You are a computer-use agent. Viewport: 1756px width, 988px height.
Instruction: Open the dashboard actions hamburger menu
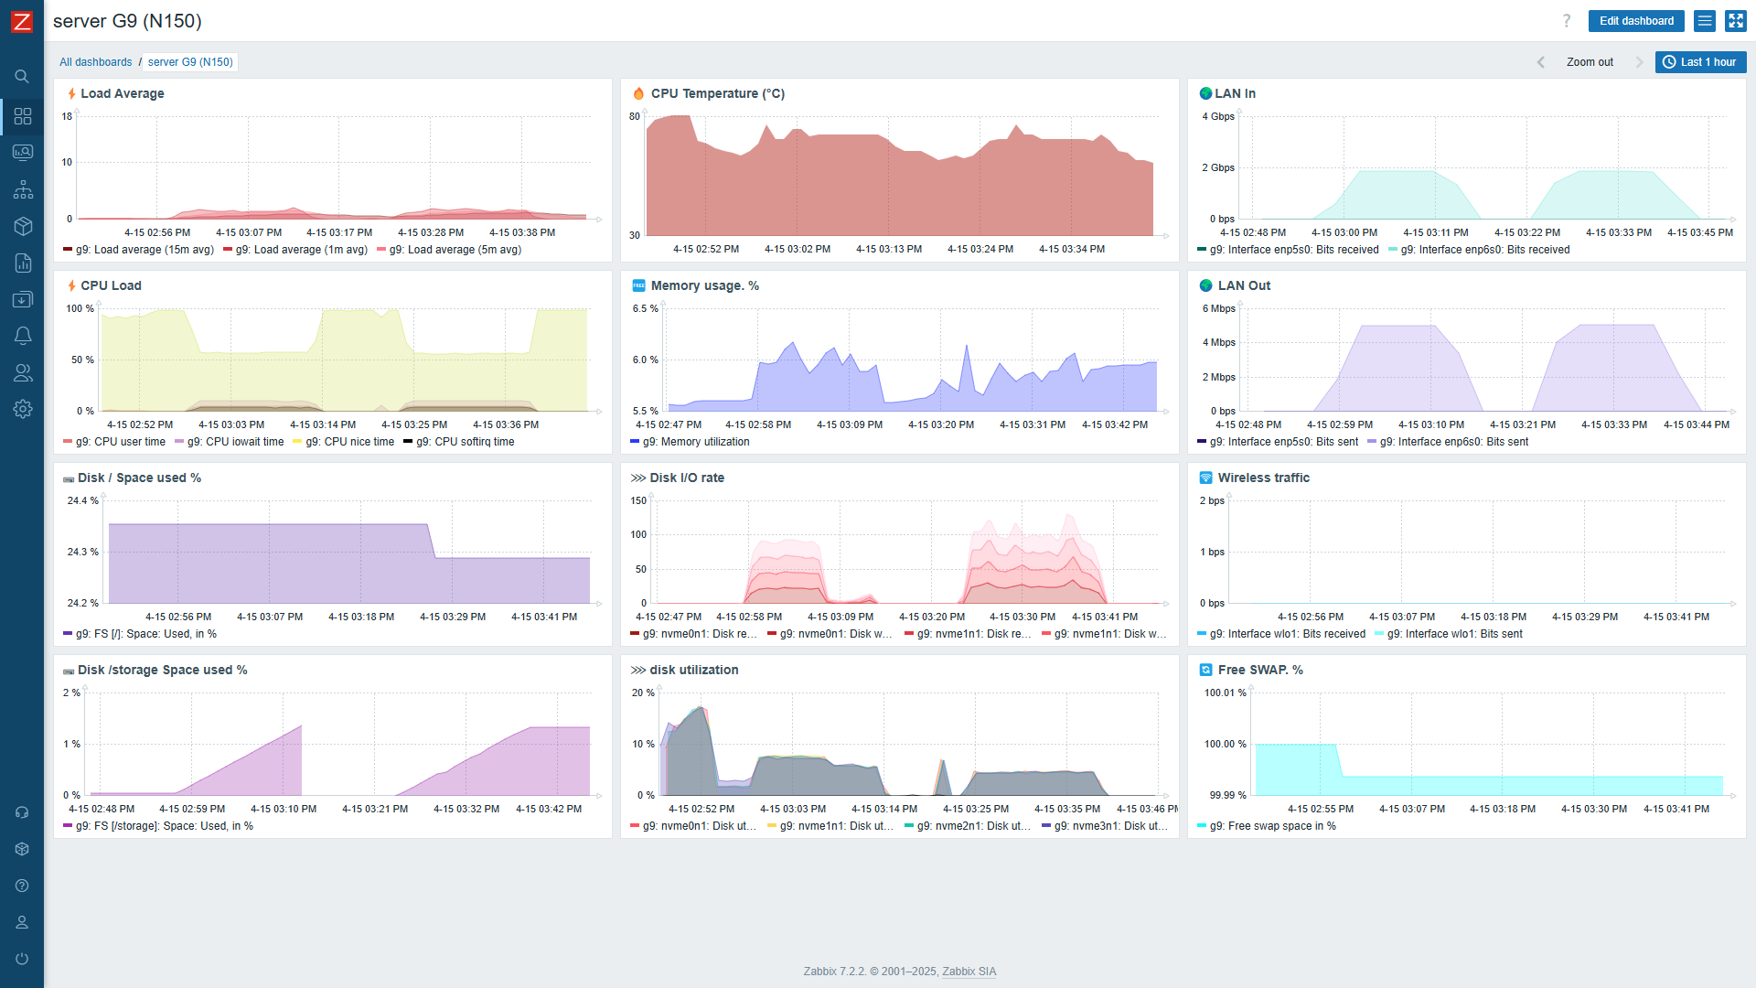(x=1704, y=21)
